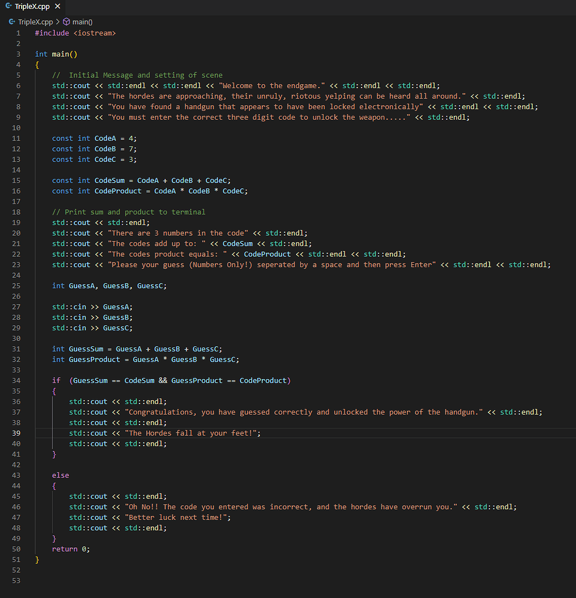Image resolution: width=576 pixels, height=598 pixels.
Task: Click the "int main()" function declaration
Action: (x=56, y=54)
